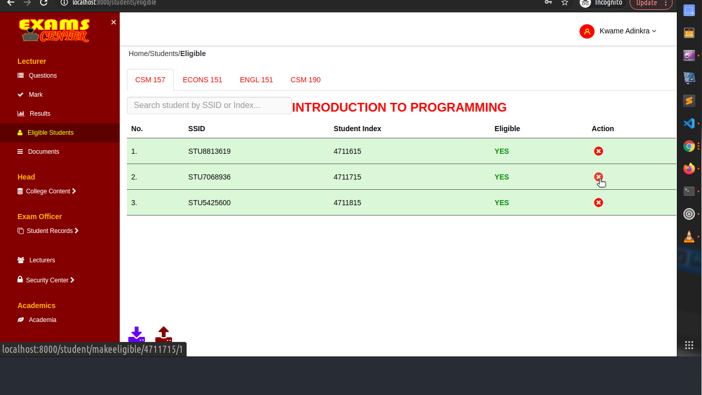Open Results in the sidebar
This screenshot has width=702, height=395.
point(40,114)
